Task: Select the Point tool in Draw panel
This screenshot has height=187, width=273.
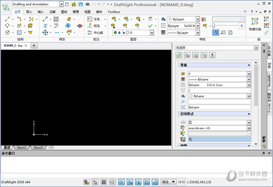Action: [x=31, y=19]
